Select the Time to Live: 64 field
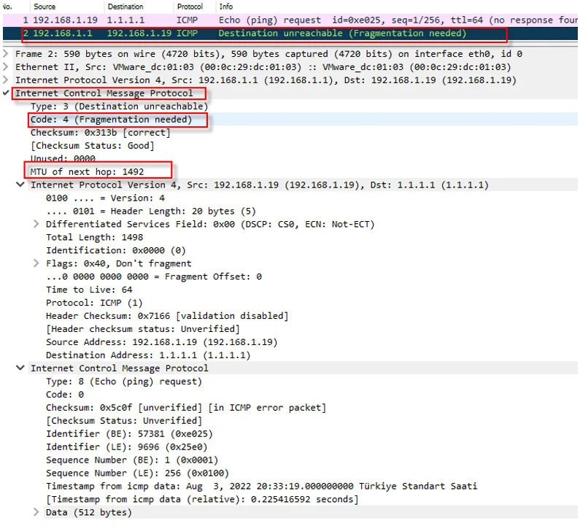The height and width of the screenshot is (526, 580). click(89, 290)
